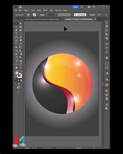
Task: Select the Selection tool
Action: click(16, 23)
